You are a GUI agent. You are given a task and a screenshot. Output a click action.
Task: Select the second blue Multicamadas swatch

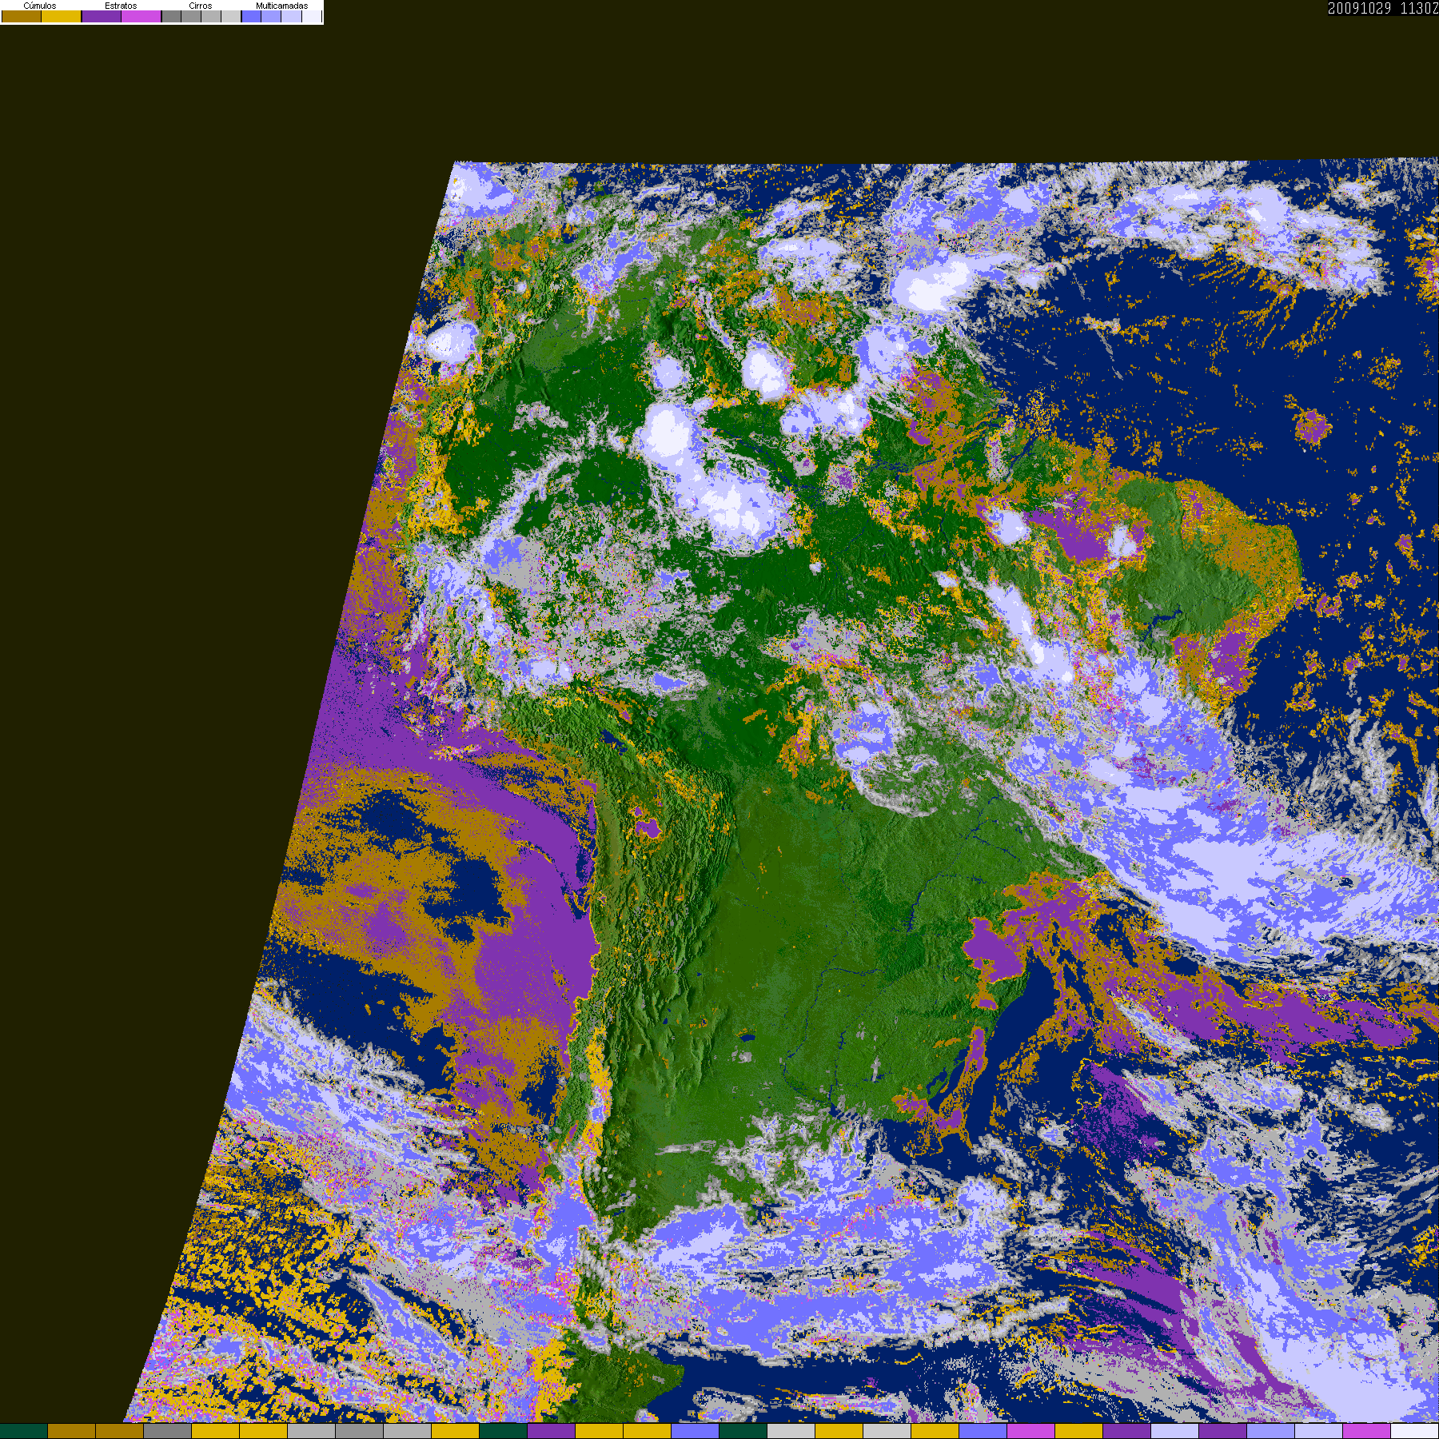271,16
